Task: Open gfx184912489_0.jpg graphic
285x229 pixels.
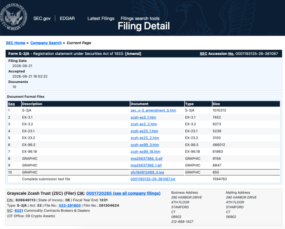Action: point(147,172)
